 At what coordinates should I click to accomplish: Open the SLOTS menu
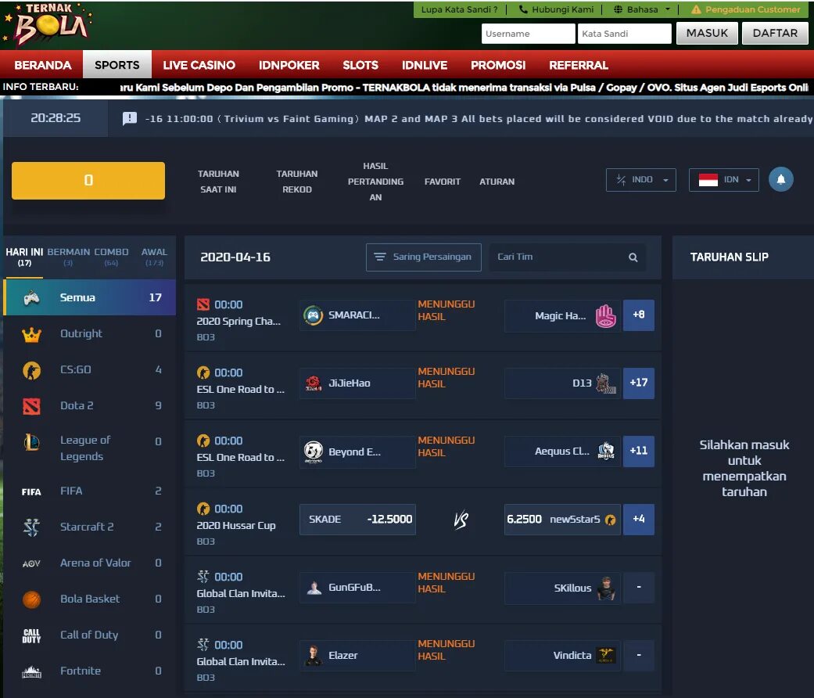tap(360, 65)
